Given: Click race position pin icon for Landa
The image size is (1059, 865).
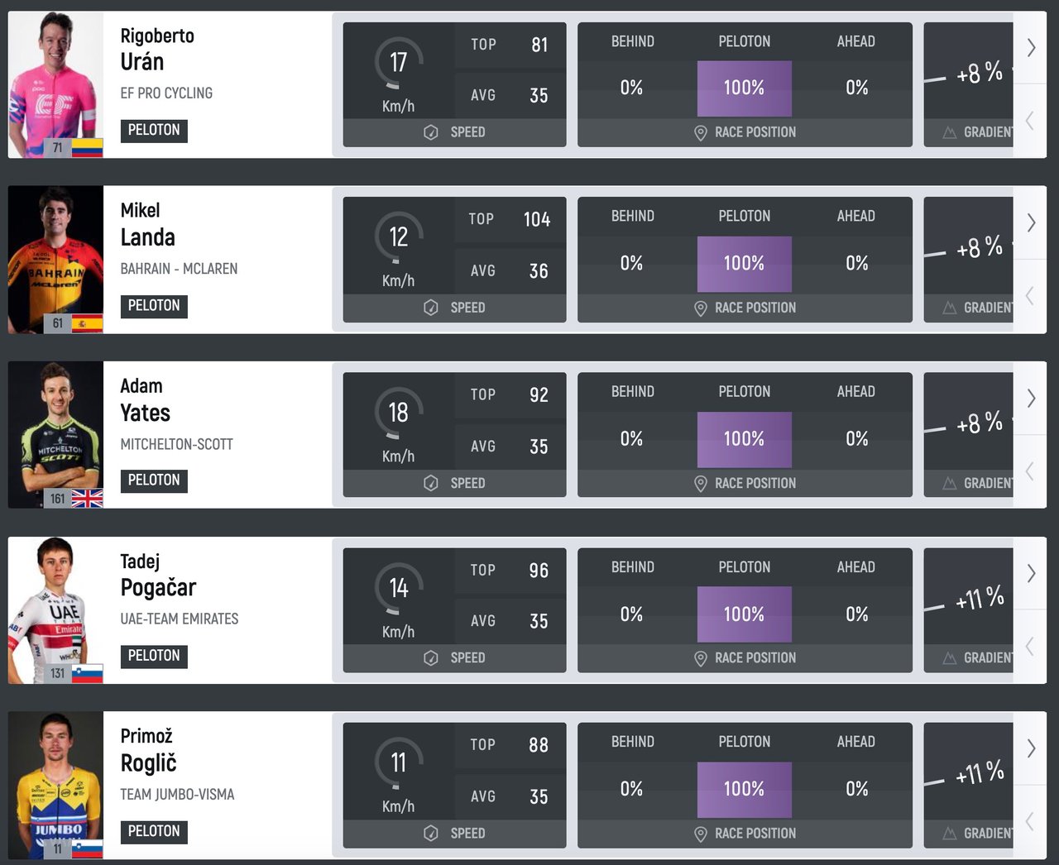Looking at the screenshot, I should coord(700,308).
